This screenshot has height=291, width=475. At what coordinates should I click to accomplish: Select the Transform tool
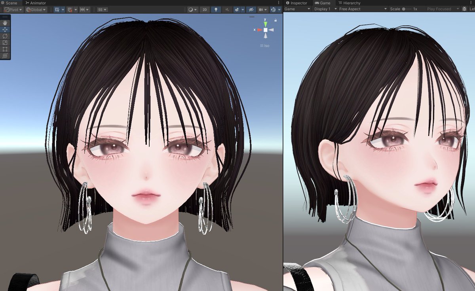coord(5,56)
